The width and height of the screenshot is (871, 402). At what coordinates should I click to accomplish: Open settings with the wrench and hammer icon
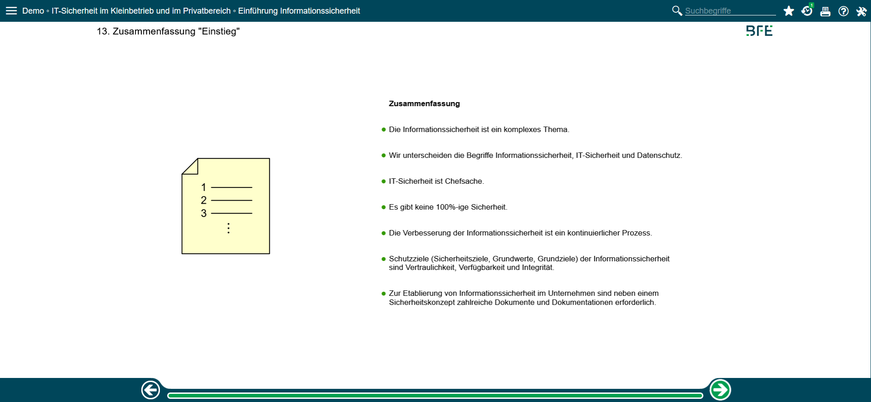[x=861, y=11]
